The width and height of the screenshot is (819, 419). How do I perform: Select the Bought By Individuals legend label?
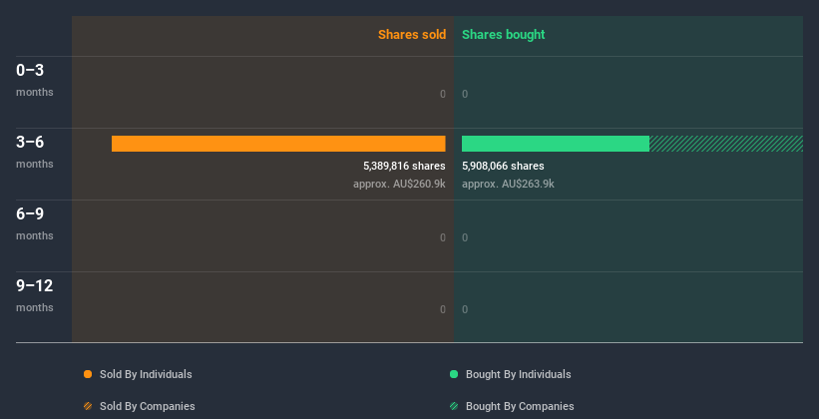pyautogui.click(x=518, y=374)
